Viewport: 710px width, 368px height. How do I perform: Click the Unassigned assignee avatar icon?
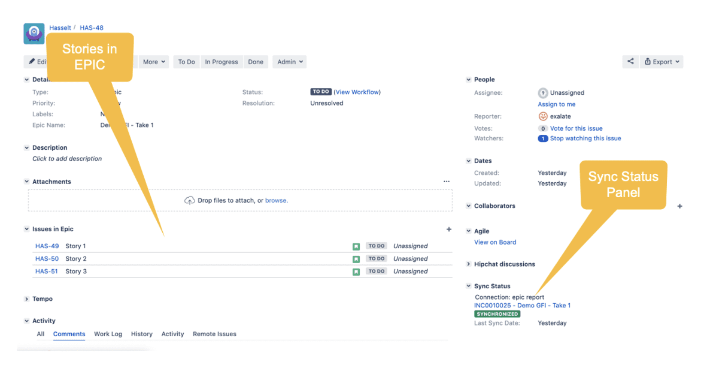pos(543,92)
